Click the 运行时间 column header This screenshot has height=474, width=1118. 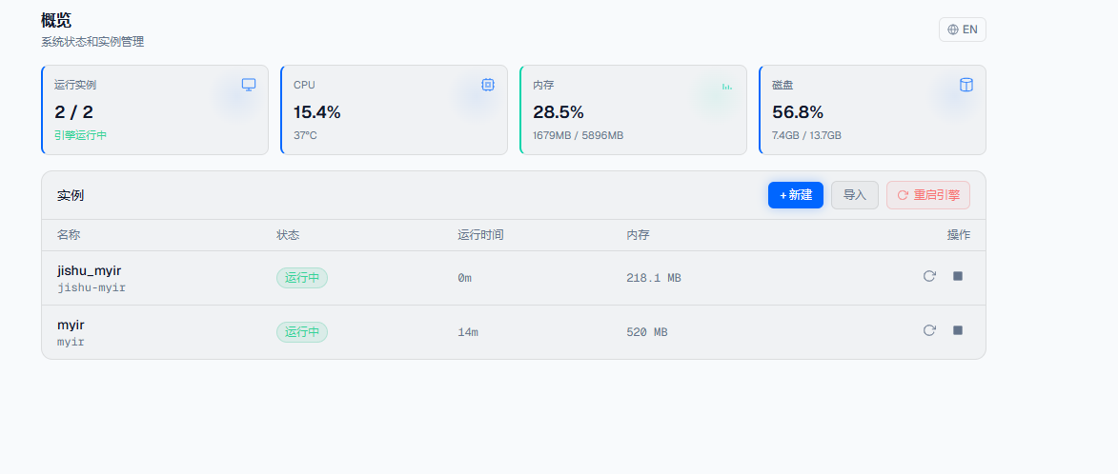tap(480, 235)
